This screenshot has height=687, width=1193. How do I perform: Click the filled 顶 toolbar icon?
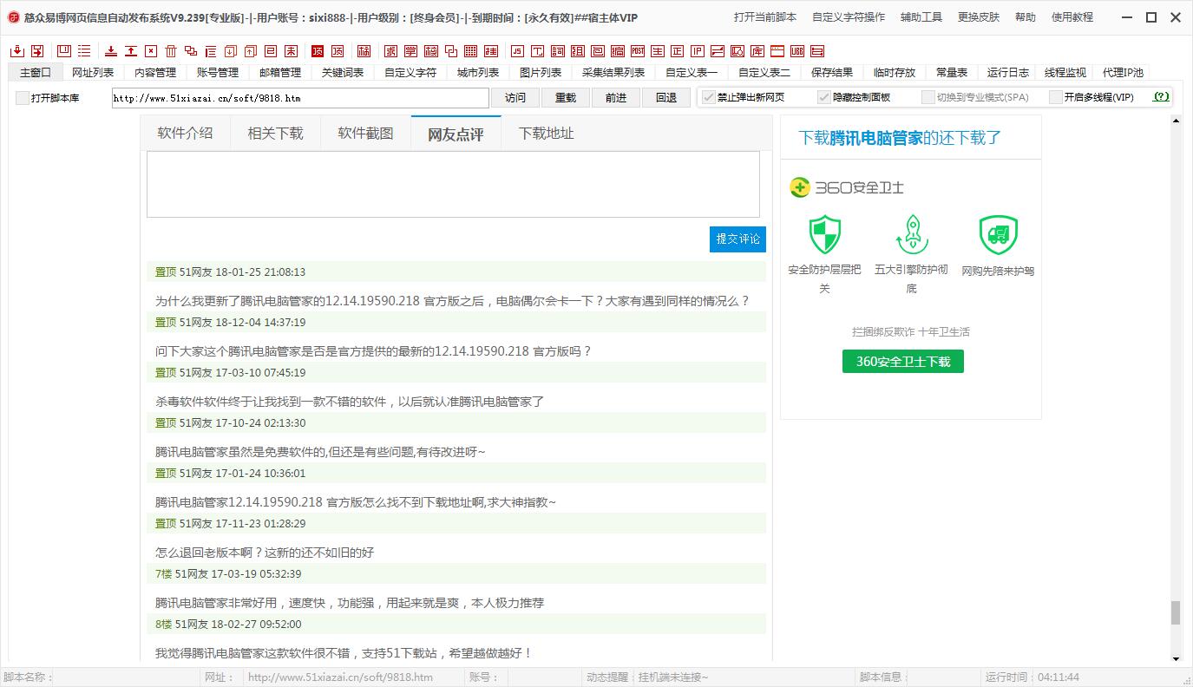[318, 51]
